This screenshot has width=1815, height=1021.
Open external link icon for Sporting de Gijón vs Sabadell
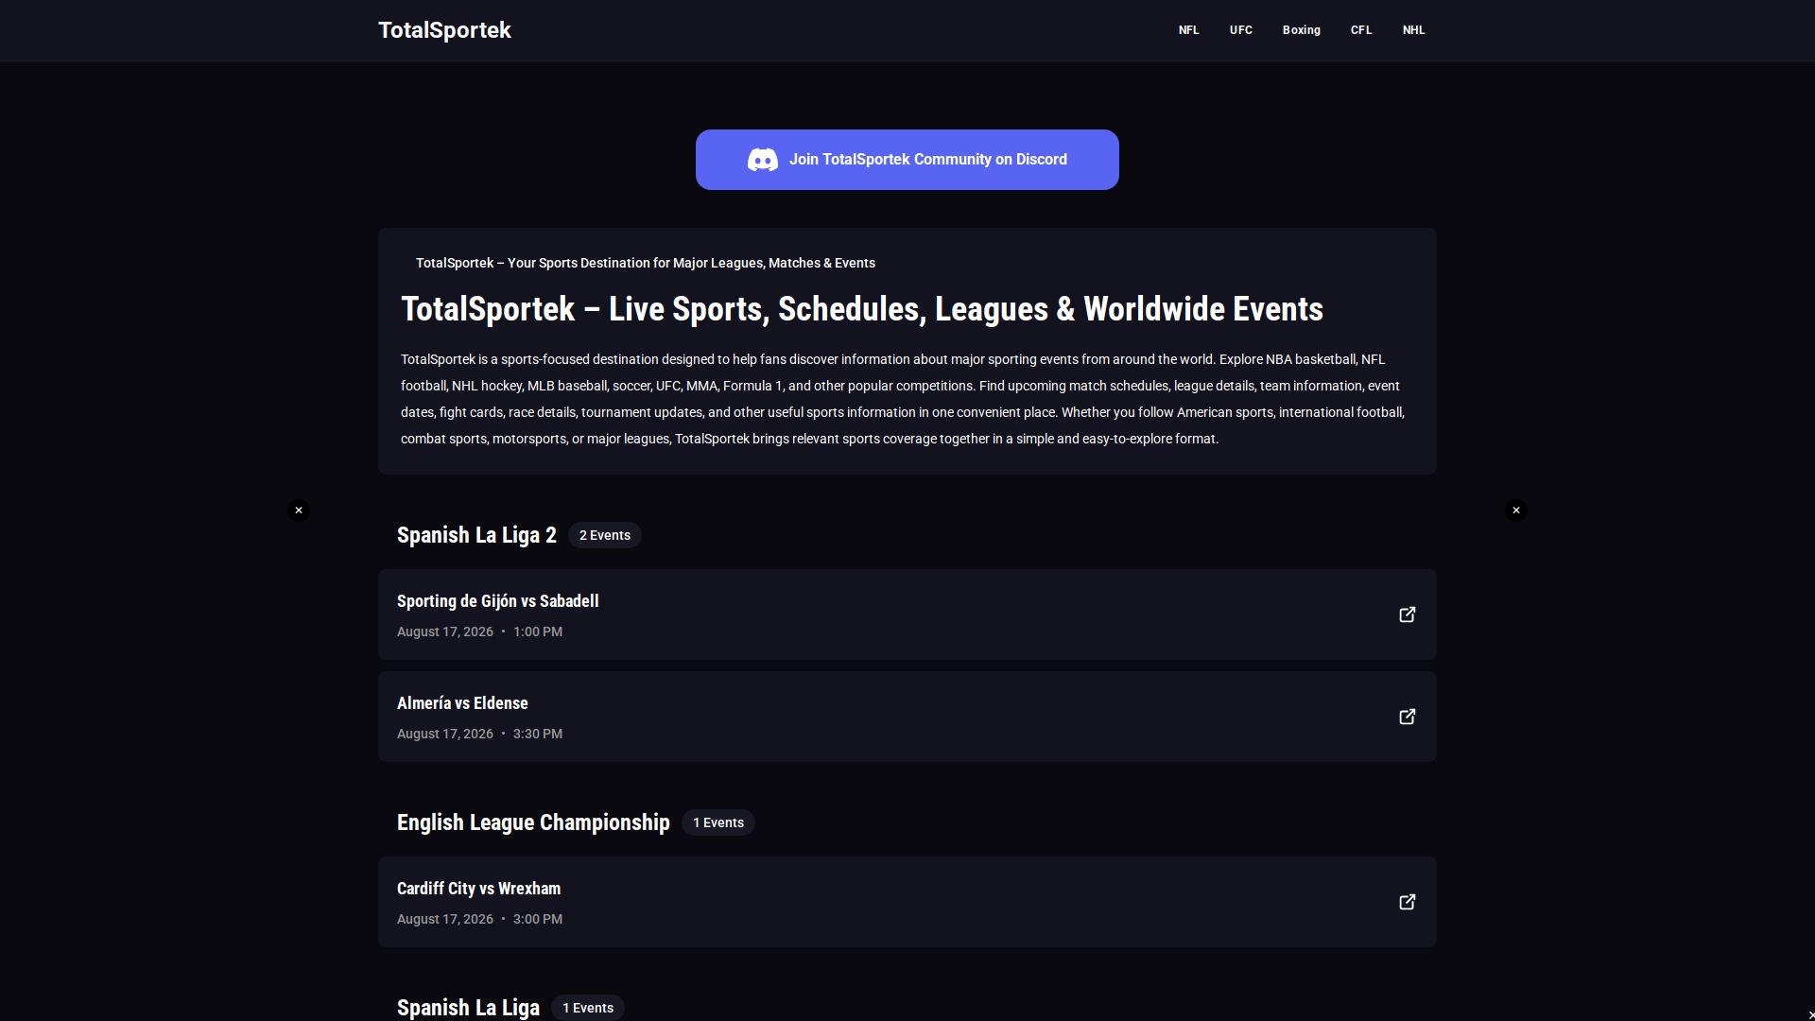(1408, 614)
